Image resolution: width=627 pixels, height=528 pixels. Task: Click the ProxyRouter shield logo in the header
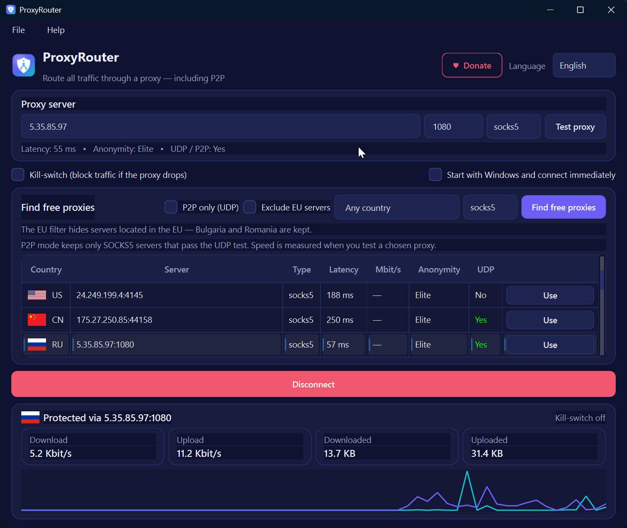[23, 66]
